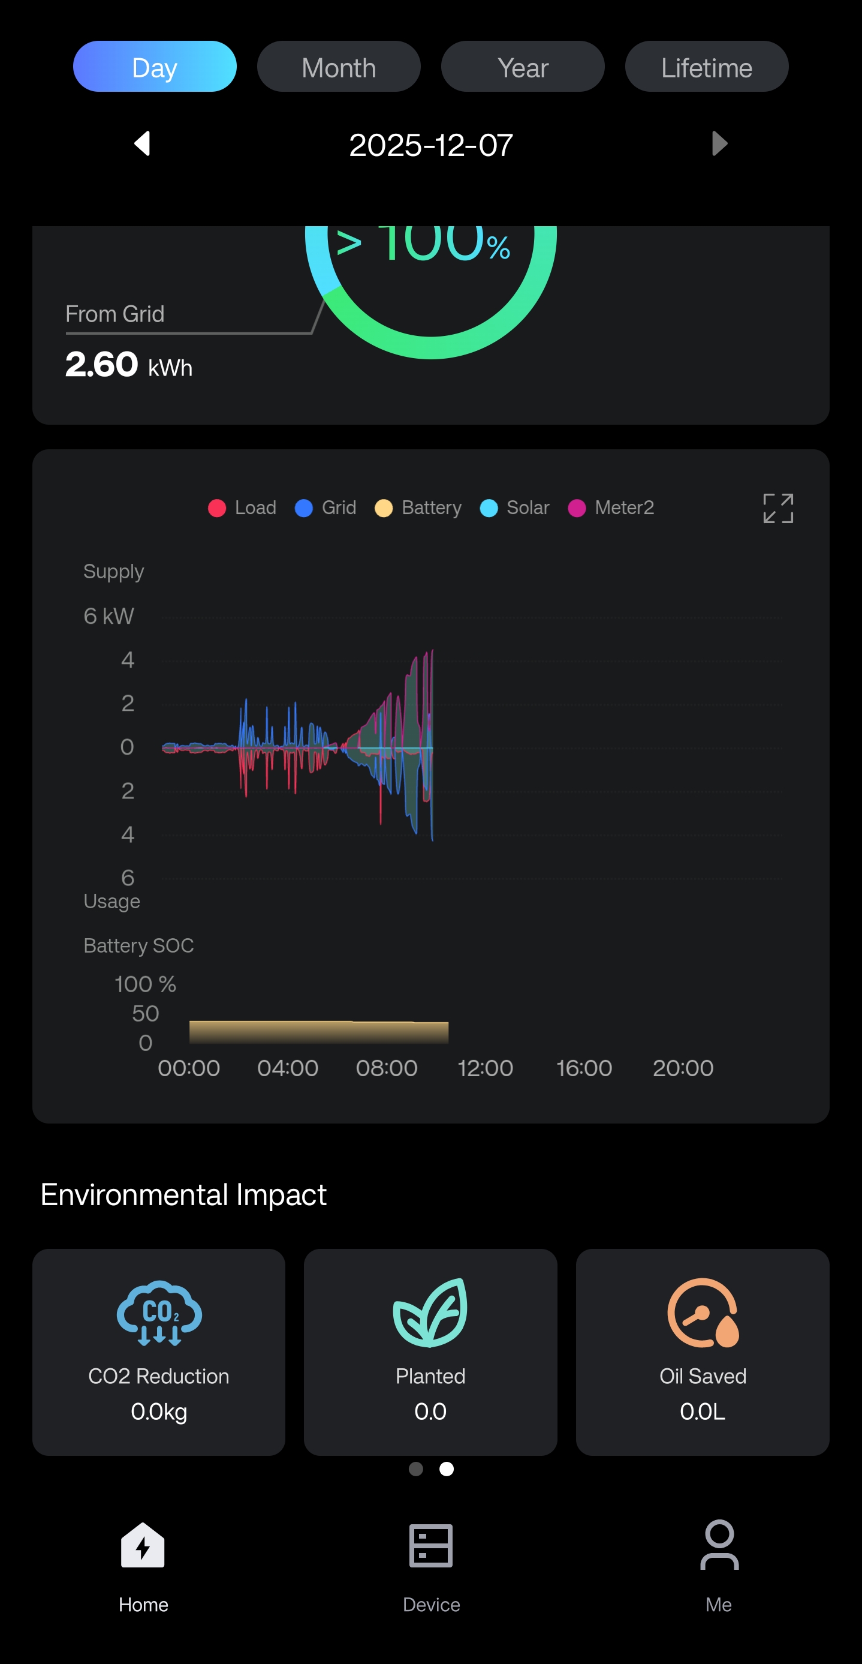Image resolution: width=862 pixels, height=1664 pixels.
Task: Toggle the Solar series in legend
Action: (516, 507)
